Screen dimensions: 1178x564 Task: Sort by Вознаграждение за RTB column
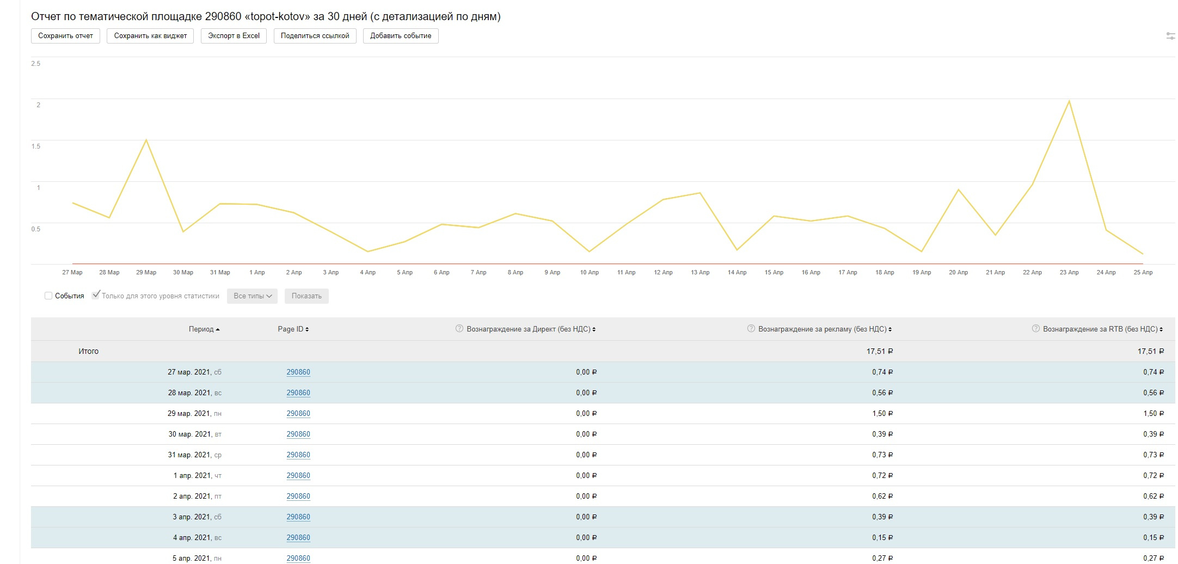tap(1102, 329)
